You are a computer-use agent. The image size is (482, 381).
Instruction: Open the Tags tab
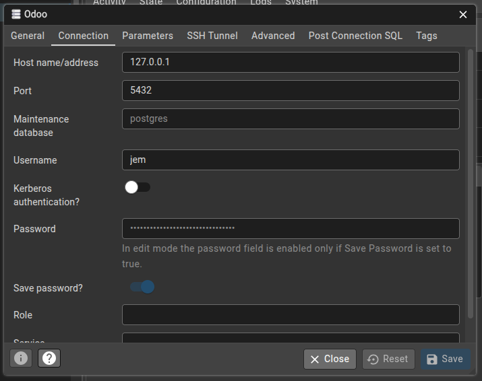(426, 36)
